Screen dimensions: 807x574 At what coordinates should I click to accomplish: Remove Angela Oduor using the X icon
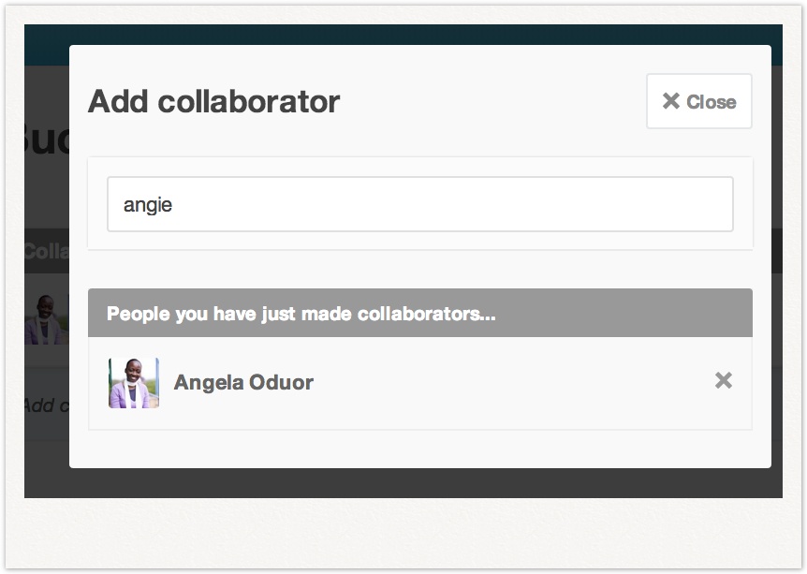[x=723, y=380]
